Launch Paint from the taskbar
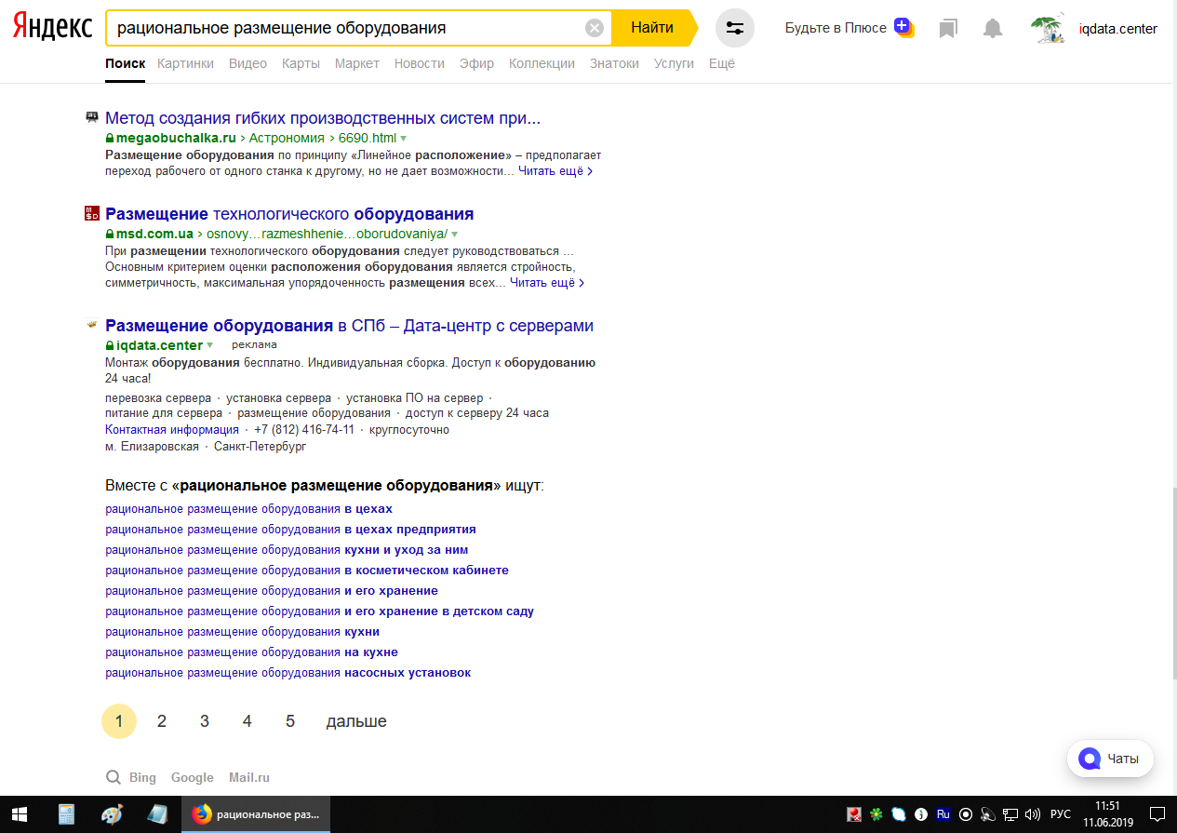The height and width of the screenshot is (833, 1177). click(x=111, y=814)
